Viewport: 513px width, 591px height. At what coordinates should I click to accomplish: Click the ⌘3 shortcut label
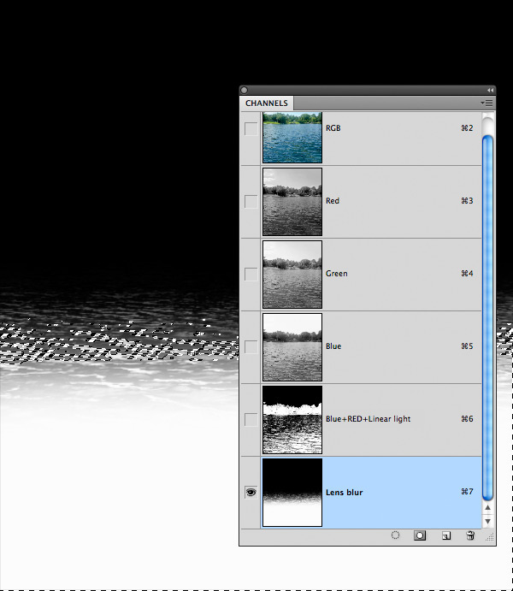(x=467, y=201)
